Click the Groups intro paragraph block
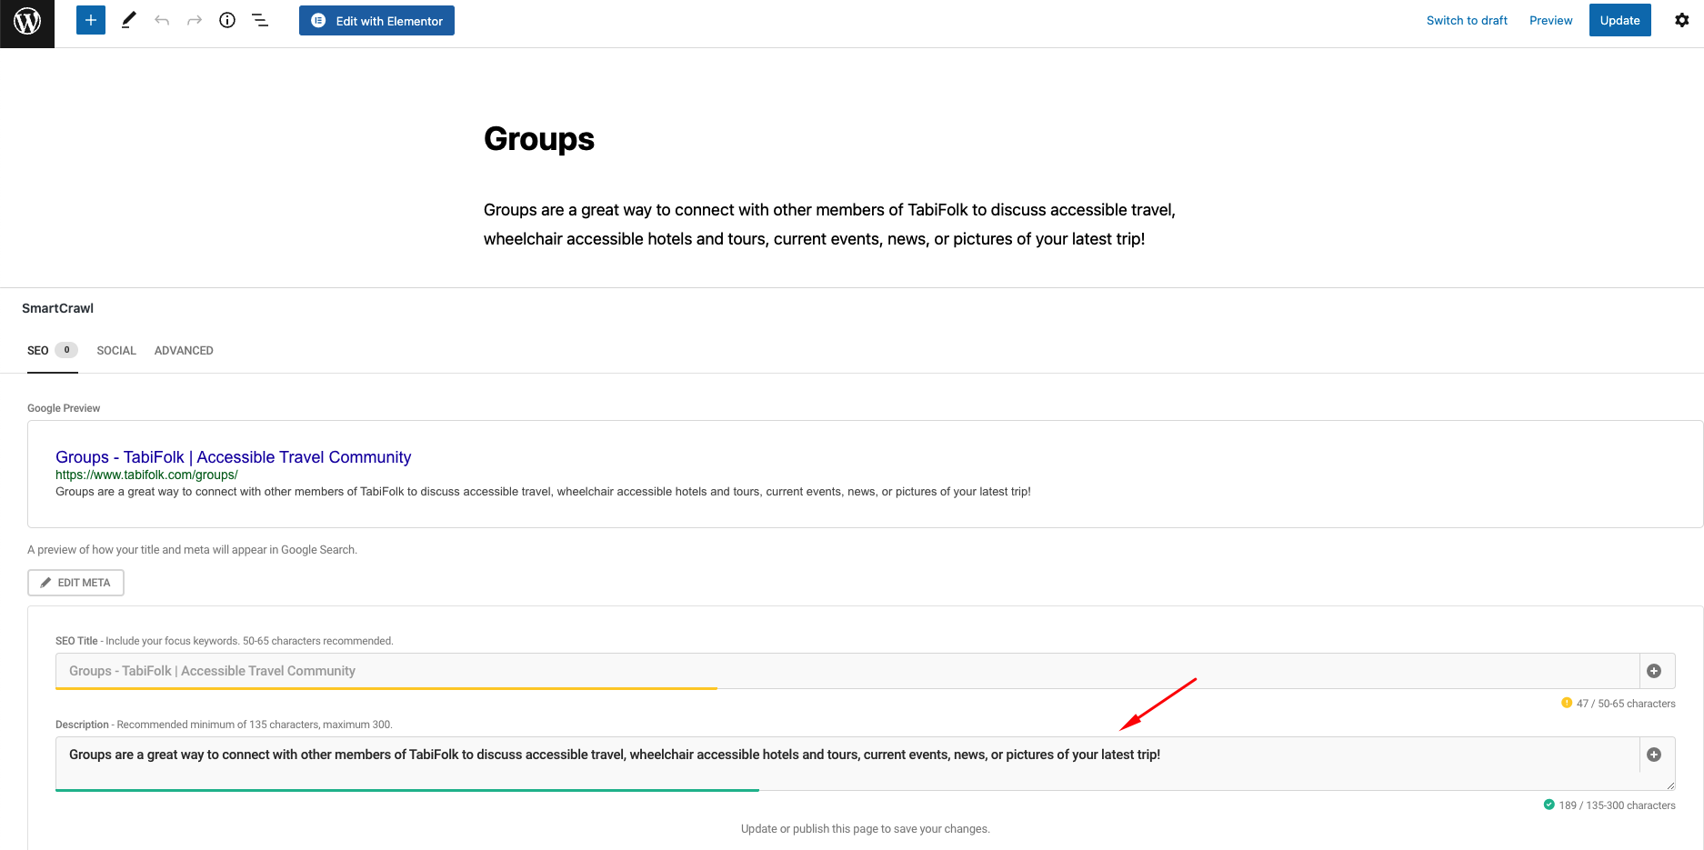Screen dimensions: 1704x850 point(829,225)
